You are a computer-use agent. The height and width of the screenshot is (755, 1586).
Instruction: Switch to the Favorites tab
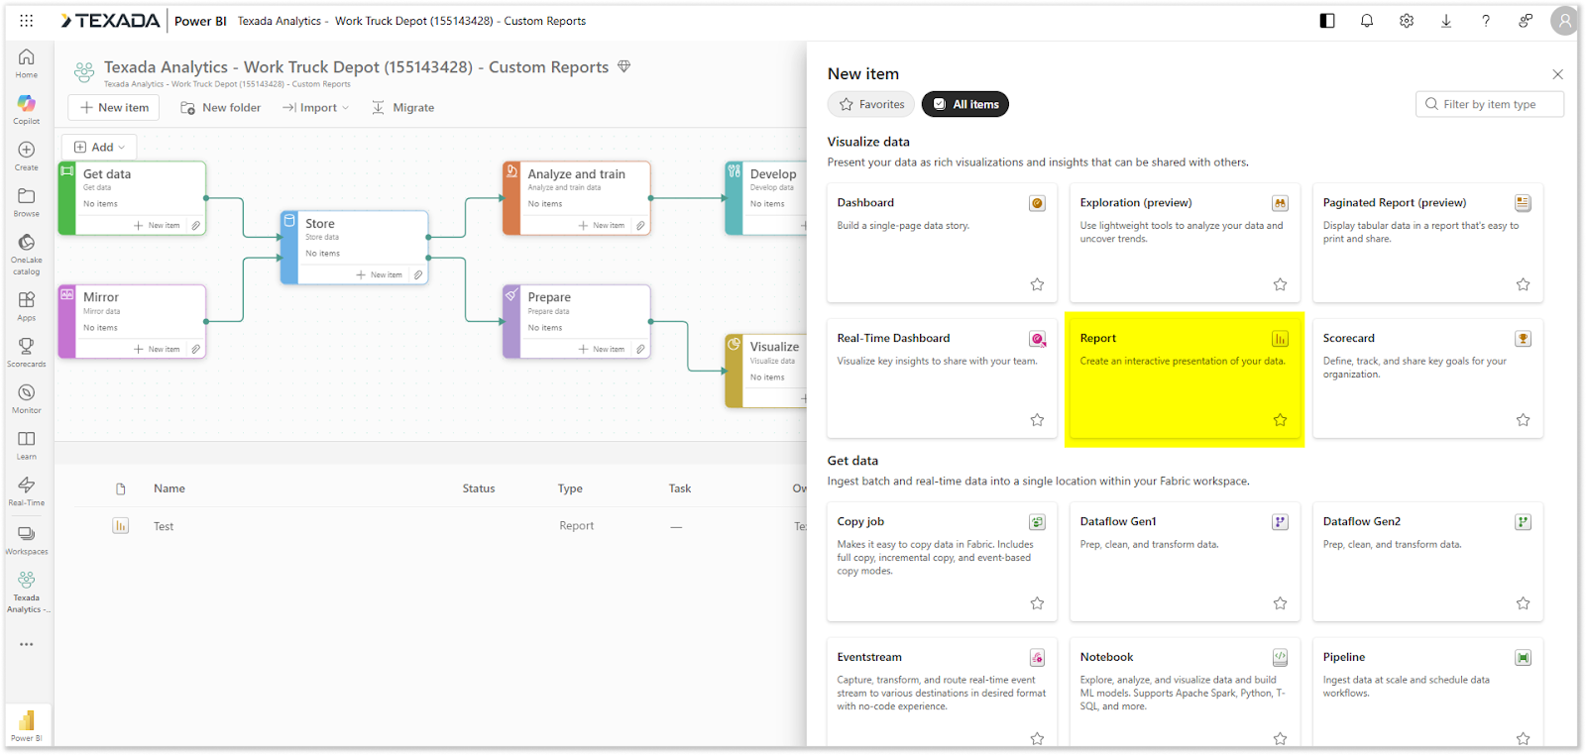tap(871, 104)
